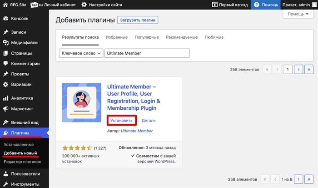This screenshot has height=188, width=318.
Task: Click the Комментарии speech bubble icon
Action: click(5, 63)
